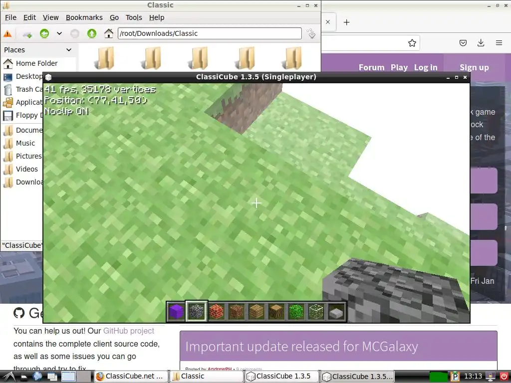Select the red brick block hotbar slot
511x383 pixels.
(217, 311)
